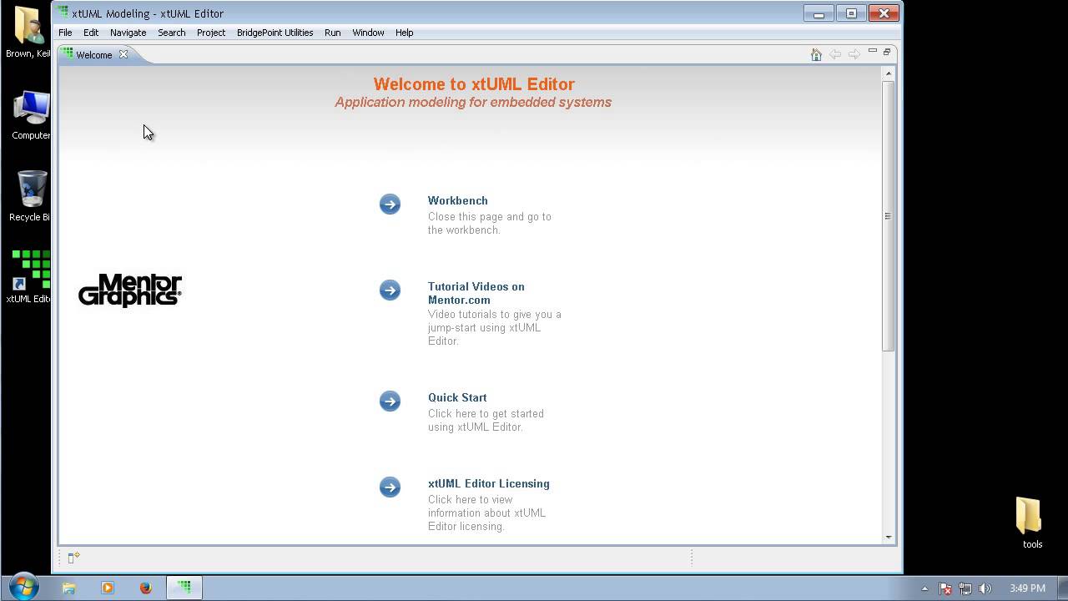Open Windows Media Player from taskbar
The image size is (1068, 601).
(x=108, y=588)
